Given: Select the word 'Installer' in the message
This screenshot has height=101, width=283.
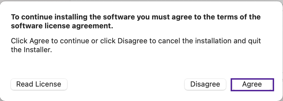Looking at the screenshot, I should pyautogui.click(x=38, y=50).
